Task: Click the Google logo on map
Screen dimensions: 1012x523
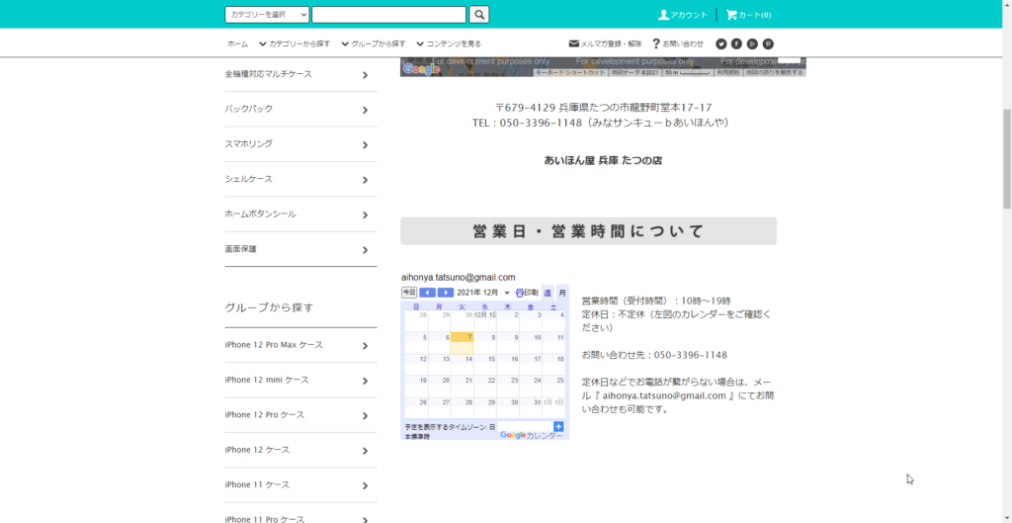Action: 421,69
